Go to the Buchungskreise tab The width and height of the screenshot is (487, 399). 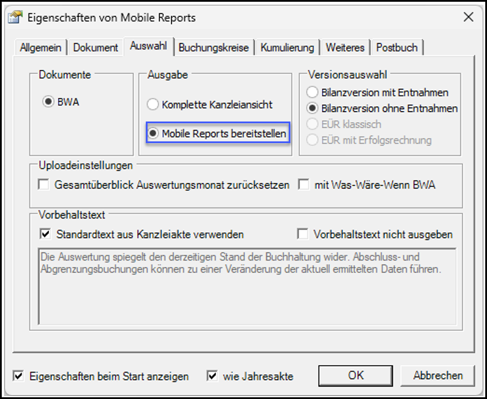pyautogui.click(x=213, y=47)
